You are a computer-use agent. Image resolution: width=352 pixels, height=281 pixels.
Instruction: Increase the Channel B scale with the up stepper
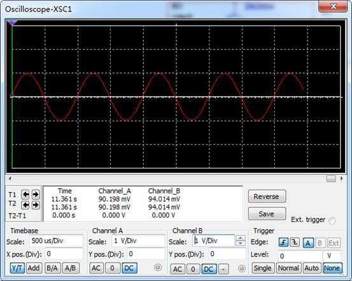click(x=241, y=238)
